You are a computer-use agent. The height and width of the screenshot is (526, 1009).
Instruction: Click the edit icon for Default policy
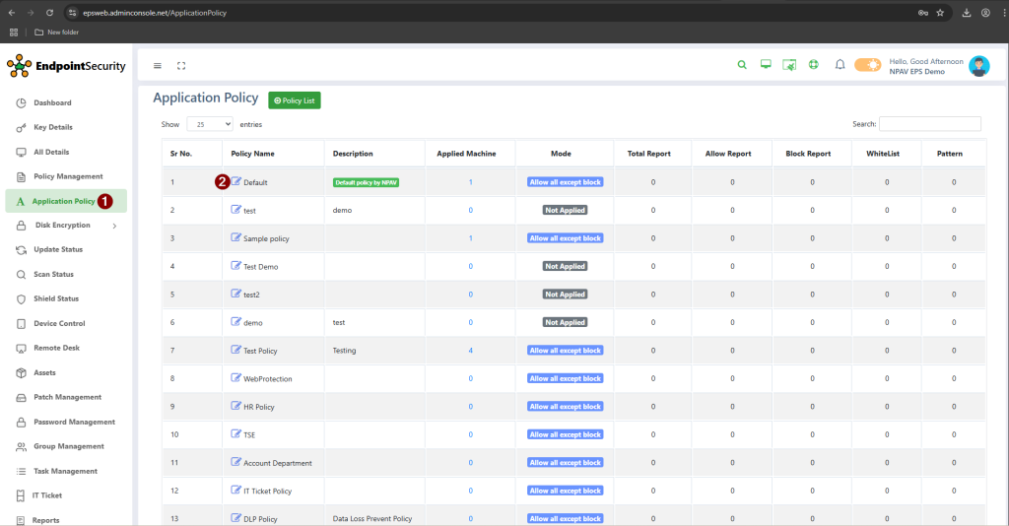(236, 181)
